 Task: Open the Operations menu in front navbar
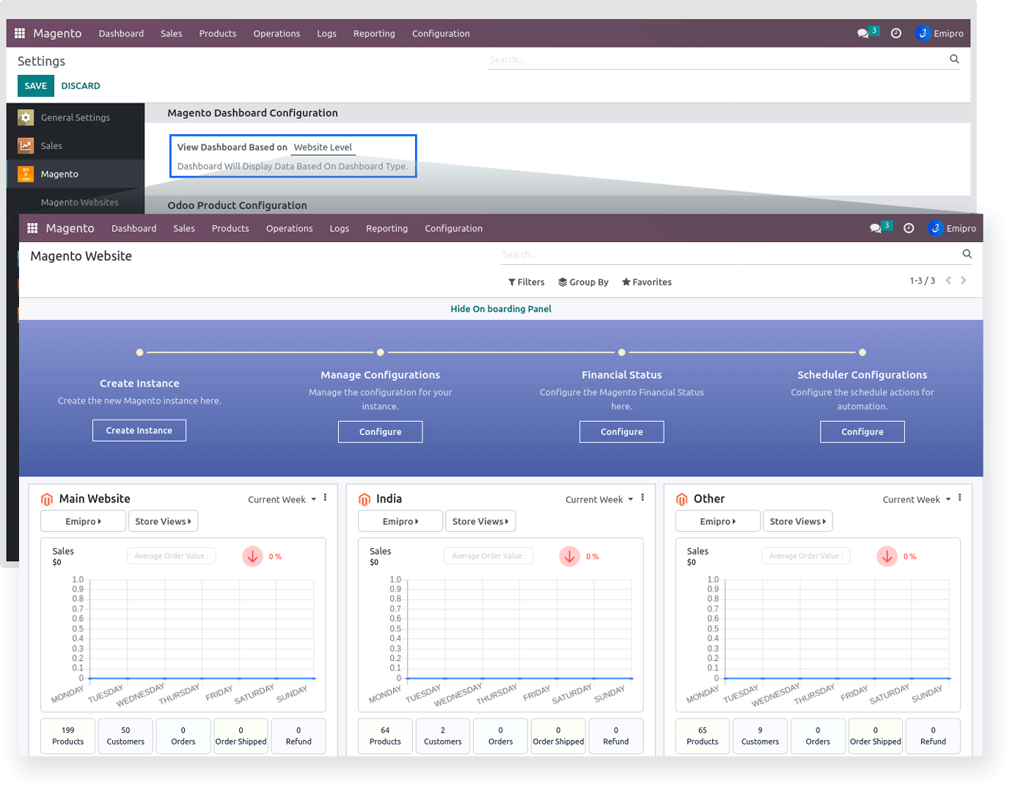289,228
